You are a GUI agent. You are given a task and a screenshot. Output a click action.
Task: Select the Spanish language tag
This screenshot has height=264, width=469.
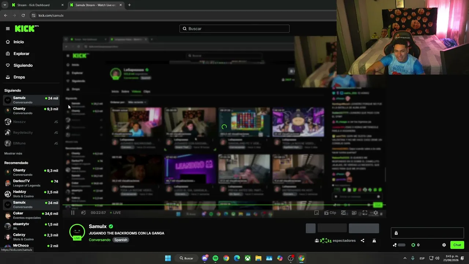121,240
